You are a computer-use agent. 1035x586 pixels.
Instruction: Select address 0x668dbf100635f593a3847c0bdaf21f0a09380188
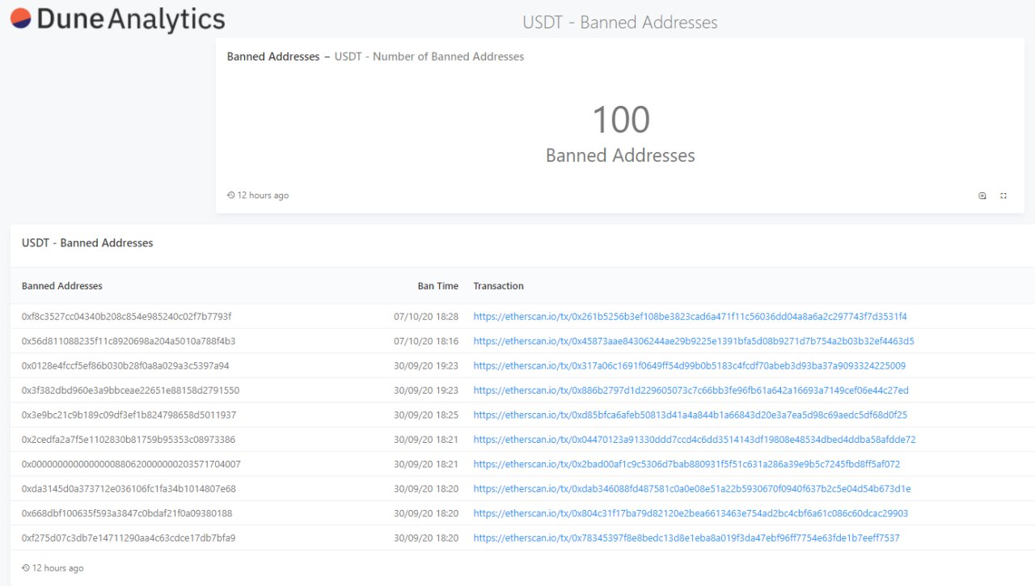(x=127, y=513)
